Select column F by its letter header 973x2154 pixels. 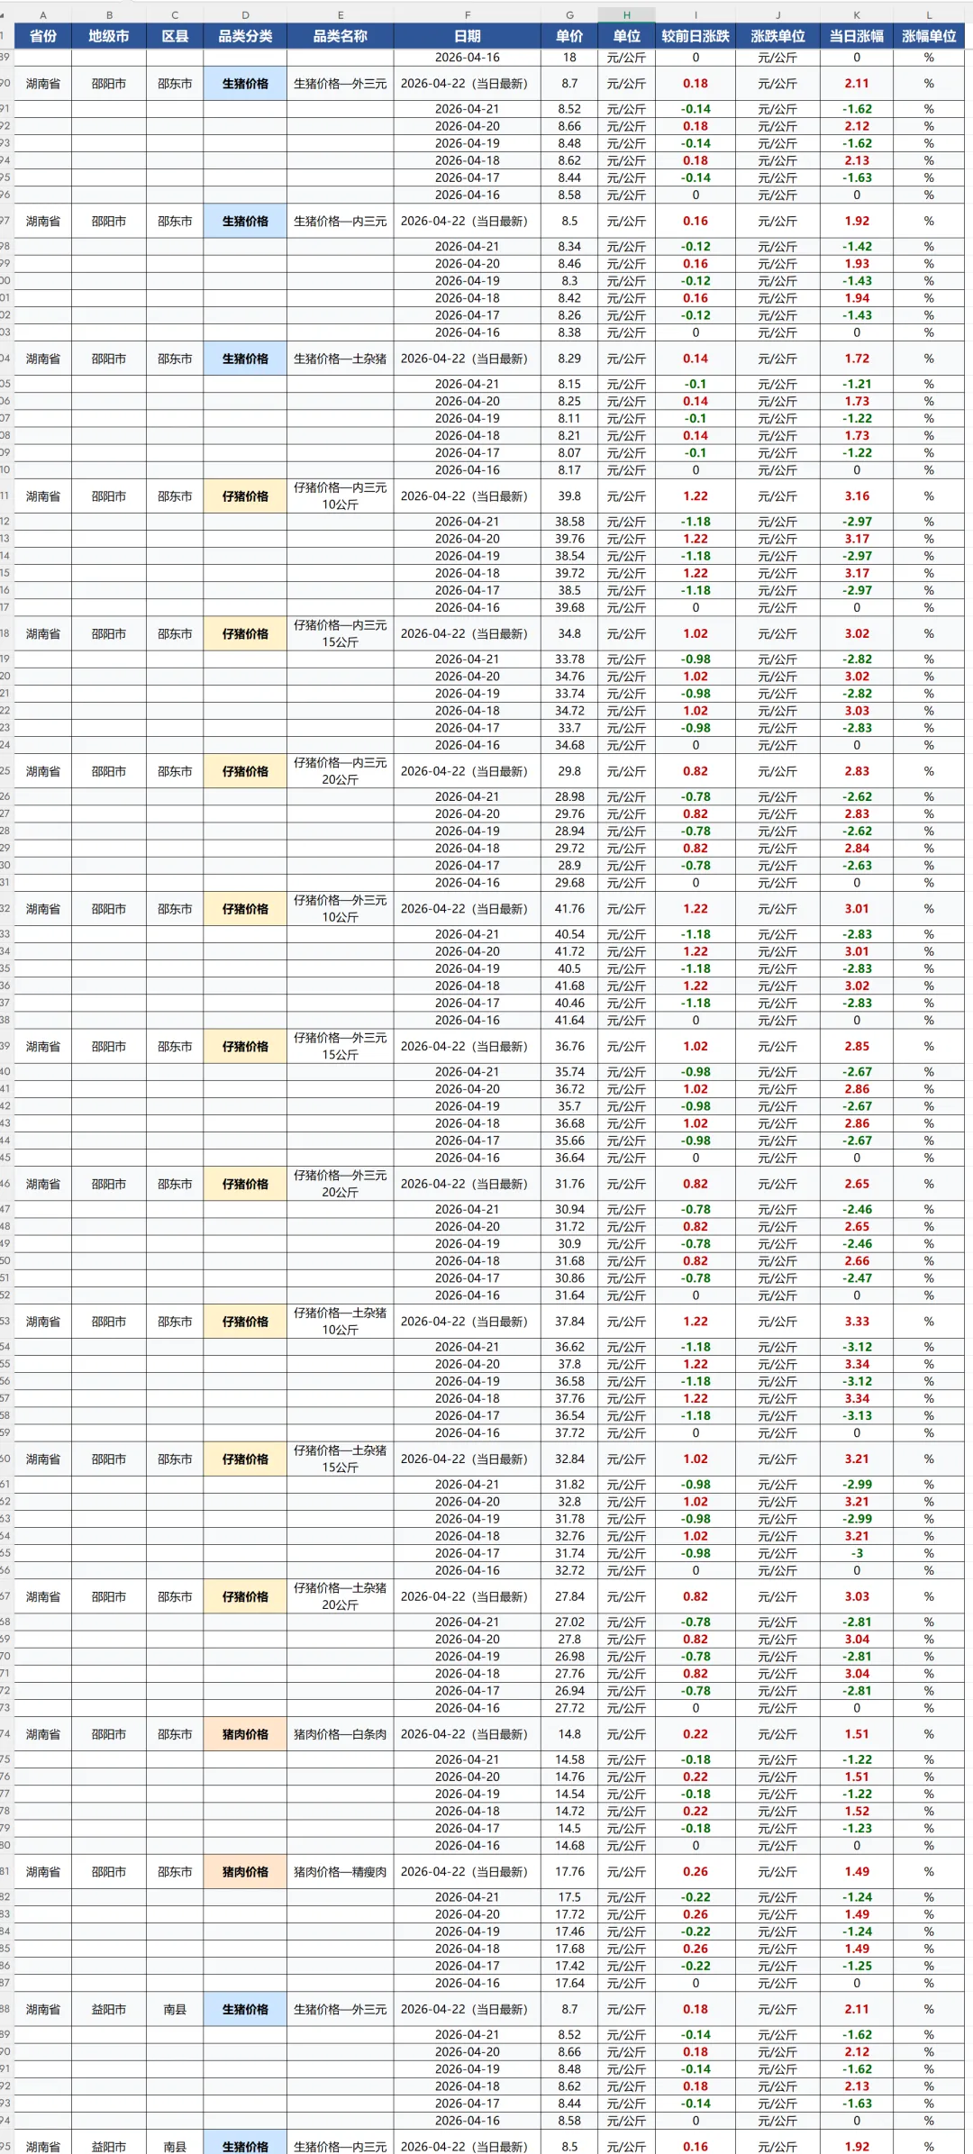point(467,15)
